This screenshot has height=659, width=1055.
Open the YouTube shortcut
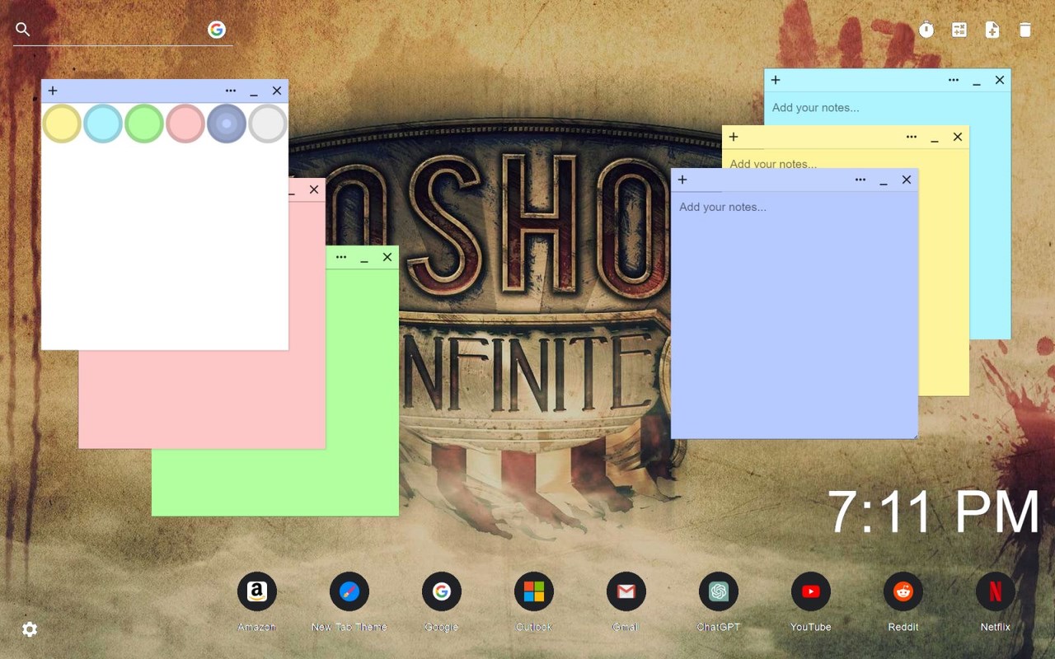(x=811, y=591)
